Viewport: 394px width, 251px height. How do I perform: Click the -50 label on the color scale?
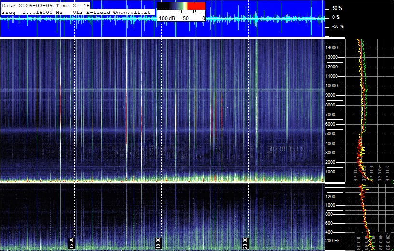coord(186,18)
